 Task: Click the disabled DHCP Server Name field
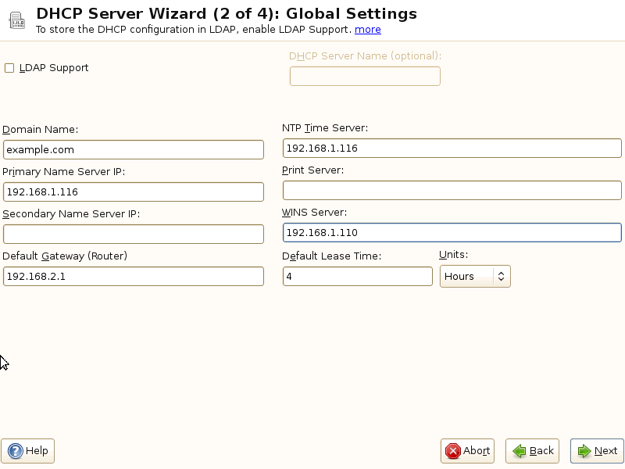point(365,76)
